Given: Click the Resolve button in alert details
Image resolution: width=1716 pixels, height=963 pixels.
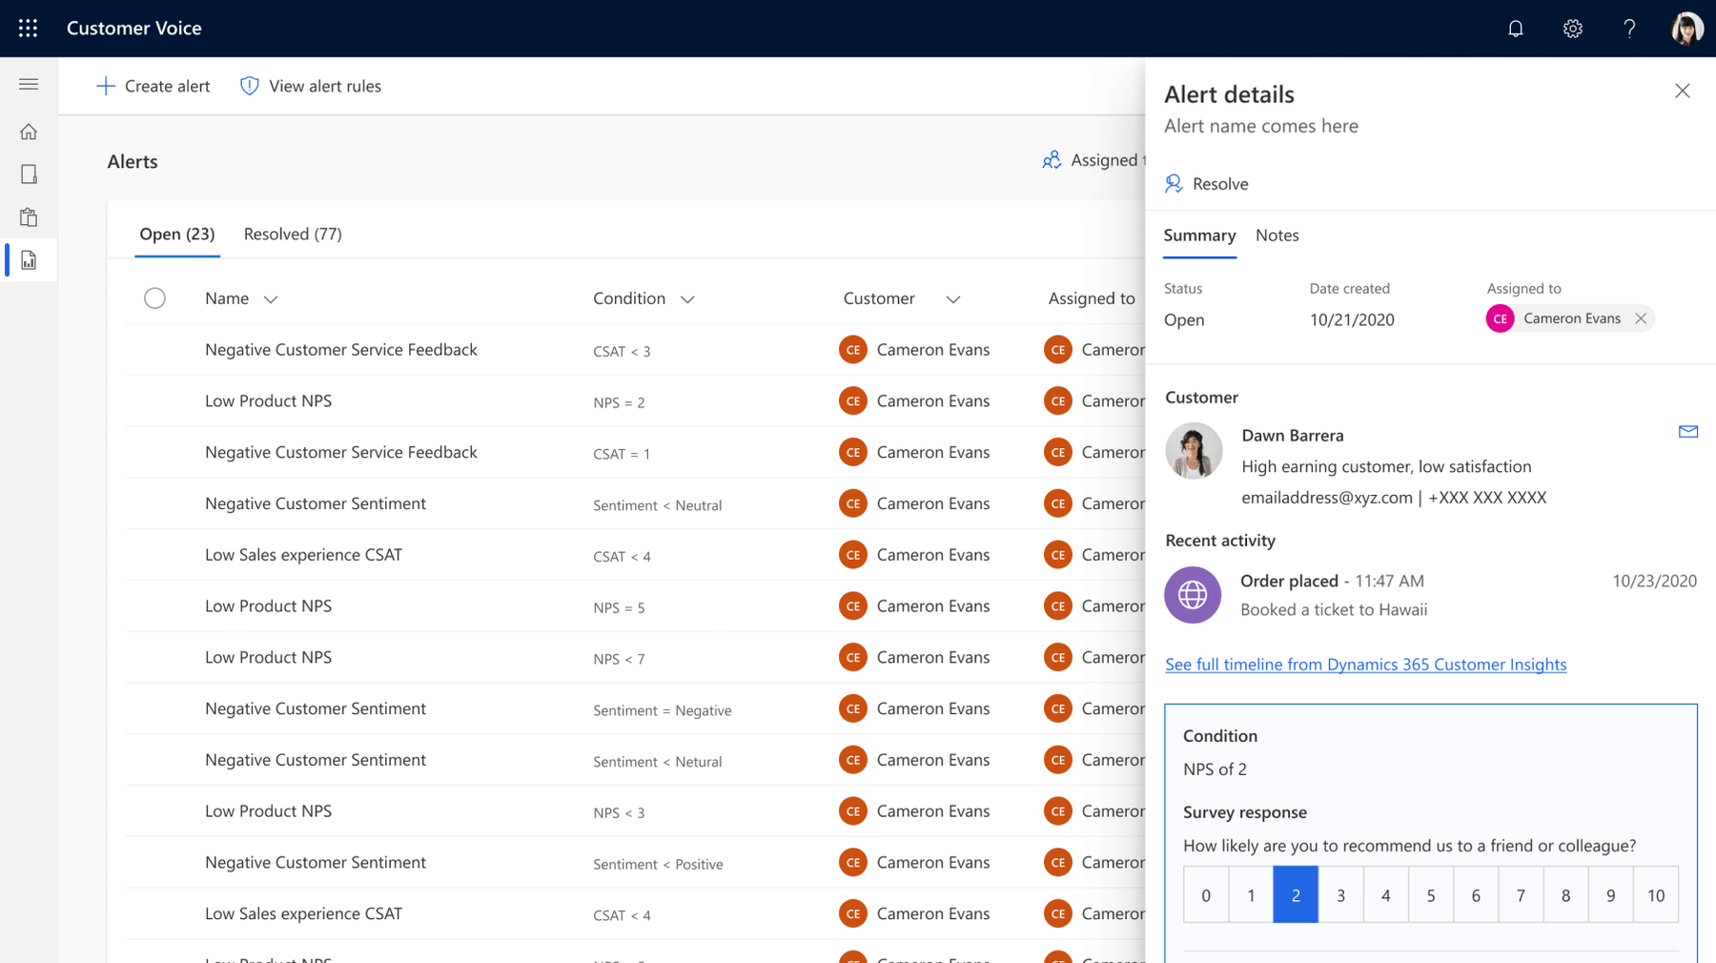Looking at the screenshot, I should (x=1207, y=184).
